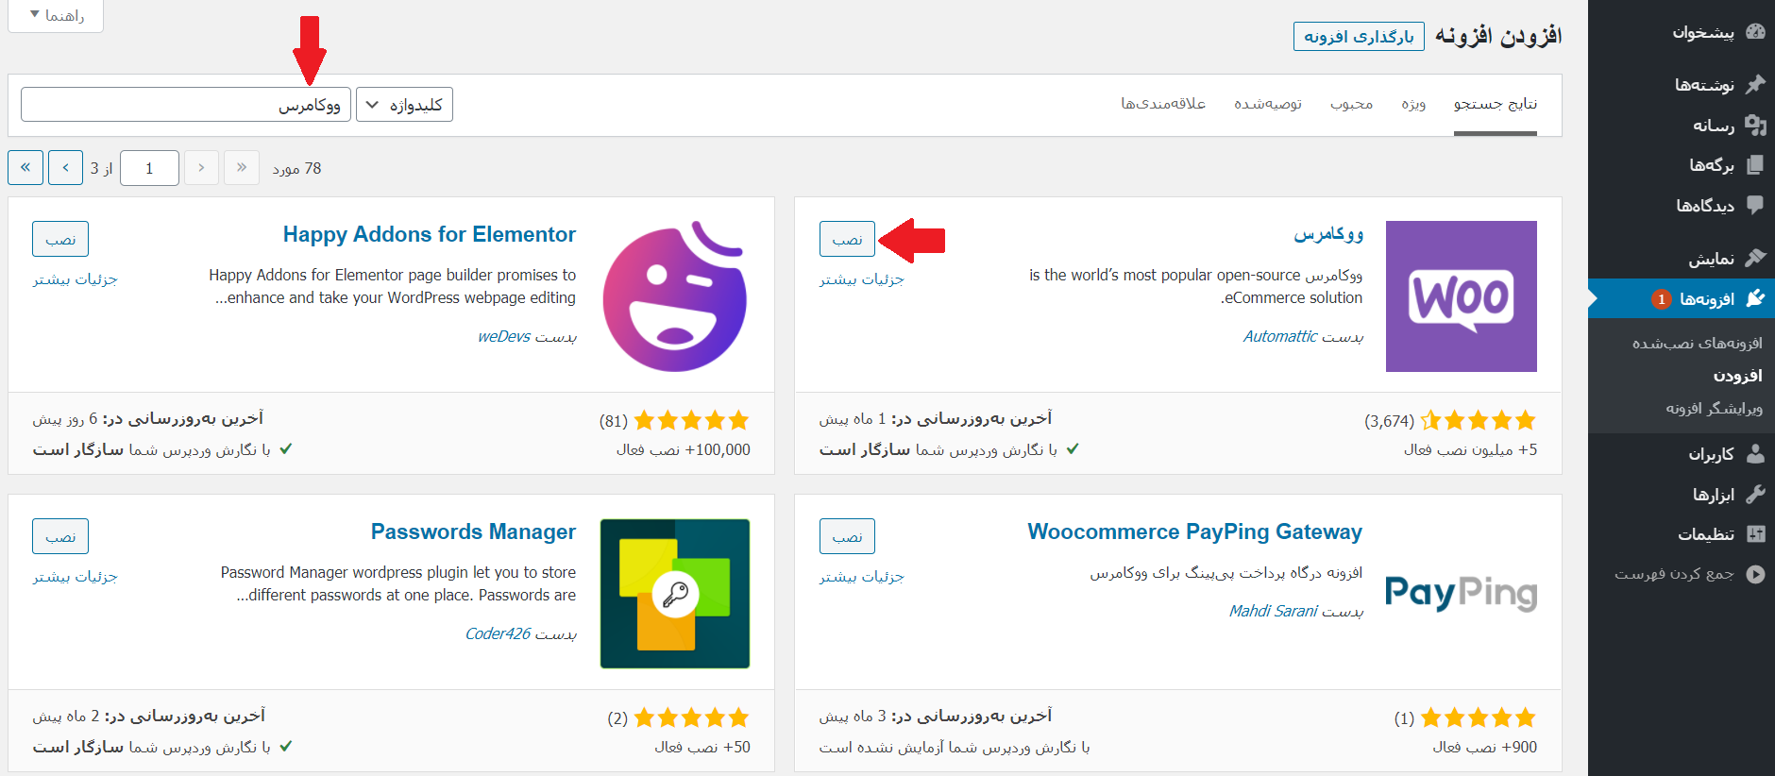Open the کلیدواژه search type dropdown
The width and height of the screenshot is (1775, 776).
pos(404,105)
